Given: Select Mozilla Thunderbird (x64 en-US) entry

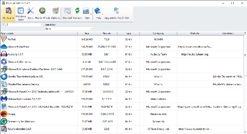Looking at the screenshot, I should 25,77.
